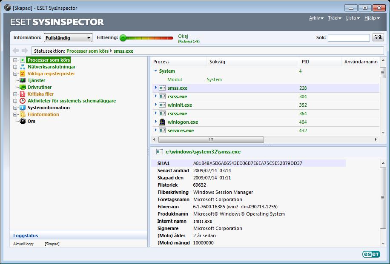Click the icon of csrss.exe PID 364

click(162, 114)
